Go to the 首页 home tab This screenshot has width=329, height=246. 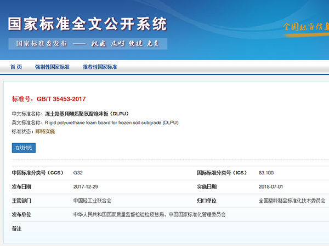[x=16, y=67]
